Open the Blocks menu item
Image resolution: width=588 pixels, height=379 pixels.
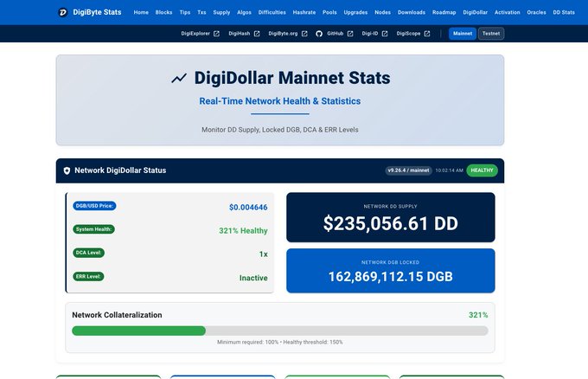point(163,12)
